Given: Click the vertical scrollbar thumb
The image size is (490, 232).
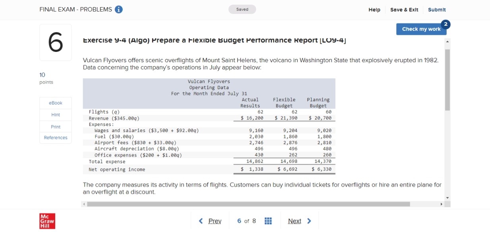Looking at the screenshot, I should 448,80.
